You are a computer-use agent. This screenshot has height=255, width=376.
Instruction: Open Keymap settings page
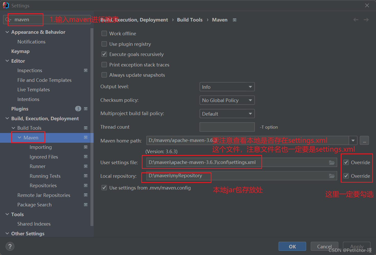20,51
